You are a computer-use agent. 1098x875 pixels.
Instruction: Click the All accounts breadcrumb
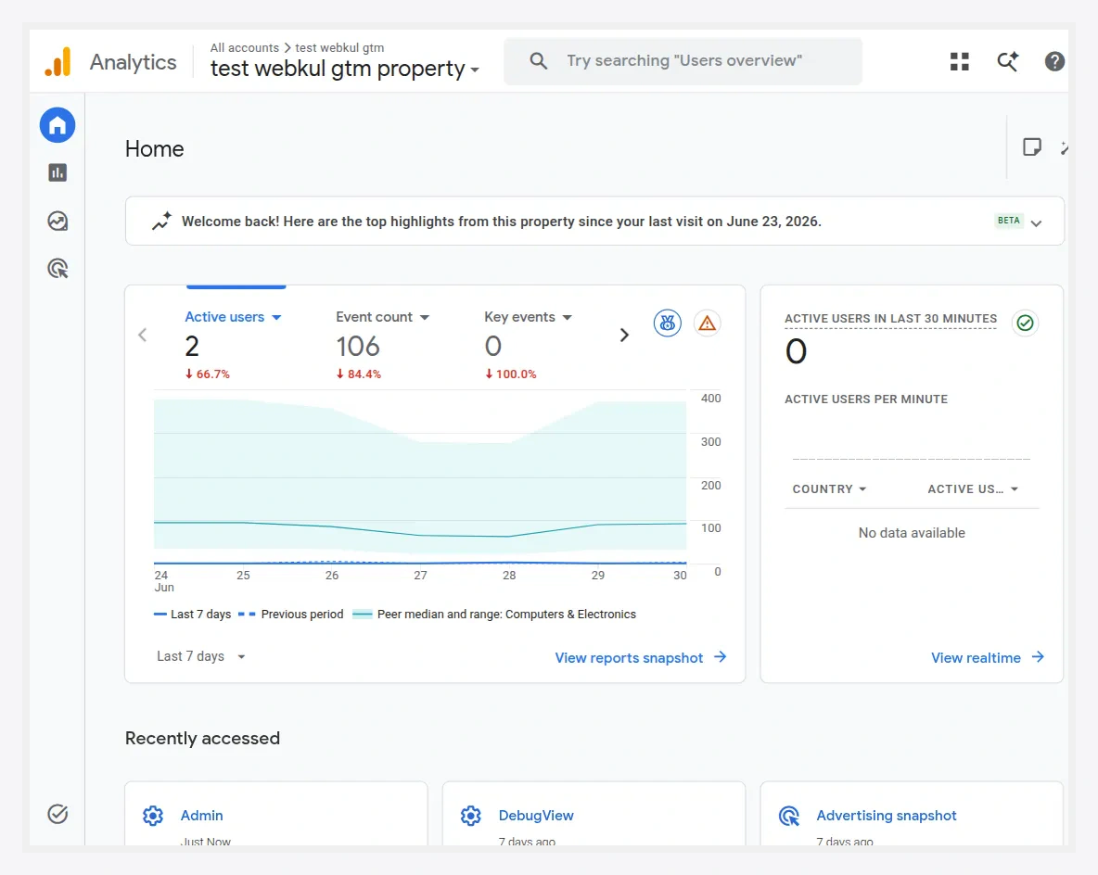click(x=245, y=47)
